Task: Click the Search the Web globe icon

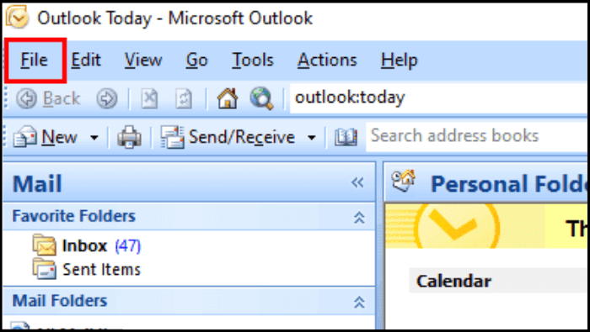Action: 261,98
